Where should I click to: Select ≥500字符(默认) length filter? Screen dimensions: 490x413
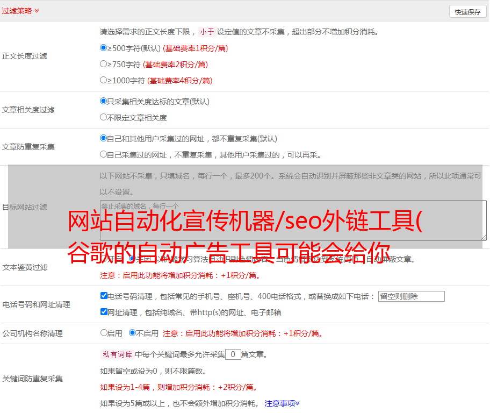point(103,48)
